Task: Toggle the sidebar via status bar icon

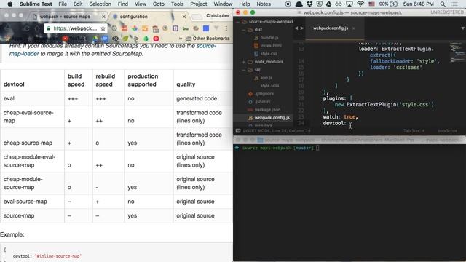Action: pos(238,131)
